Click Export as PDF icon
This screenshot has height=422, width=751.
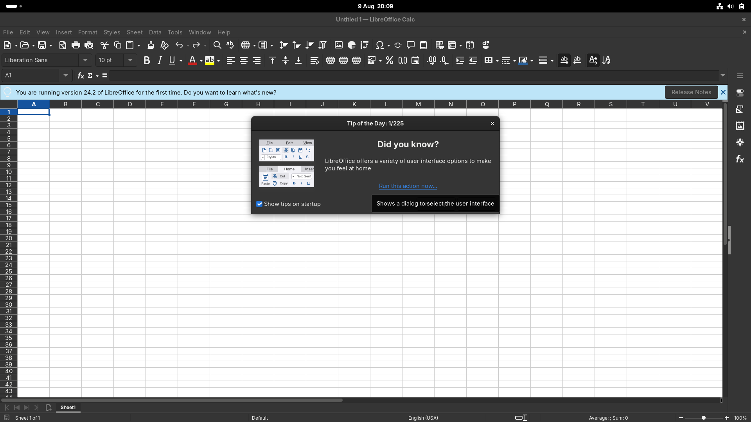click(x=63, y=45)
